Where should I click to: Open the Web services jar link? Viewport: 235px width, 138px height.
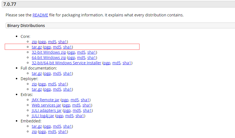pyautogui.click(x=46, y=105)
